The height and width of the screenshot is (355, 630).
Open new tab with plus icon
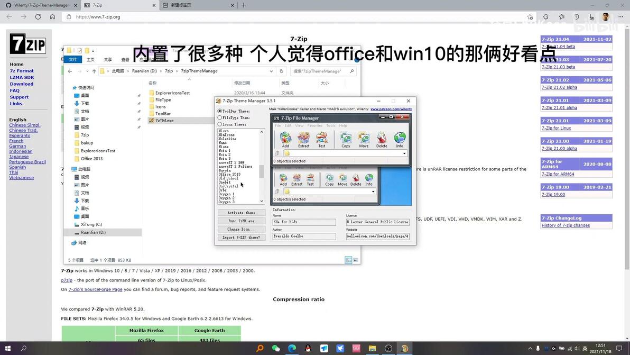pos(244,5)
